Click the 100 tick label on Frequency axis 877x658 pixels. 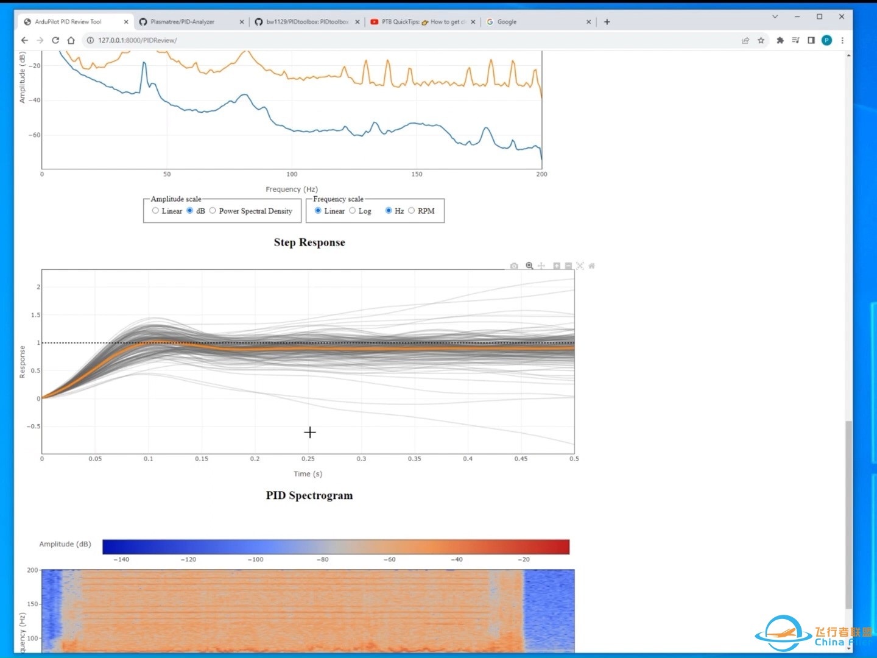tap(292, 174)
